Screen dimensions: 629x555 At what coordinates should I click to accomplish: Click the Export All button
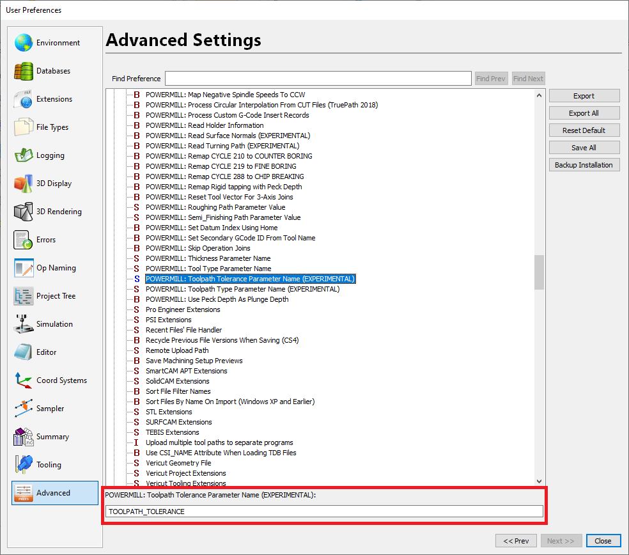584,113
